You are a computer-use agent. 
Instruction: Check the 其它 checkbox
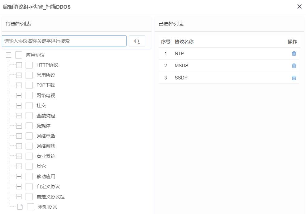29,166
